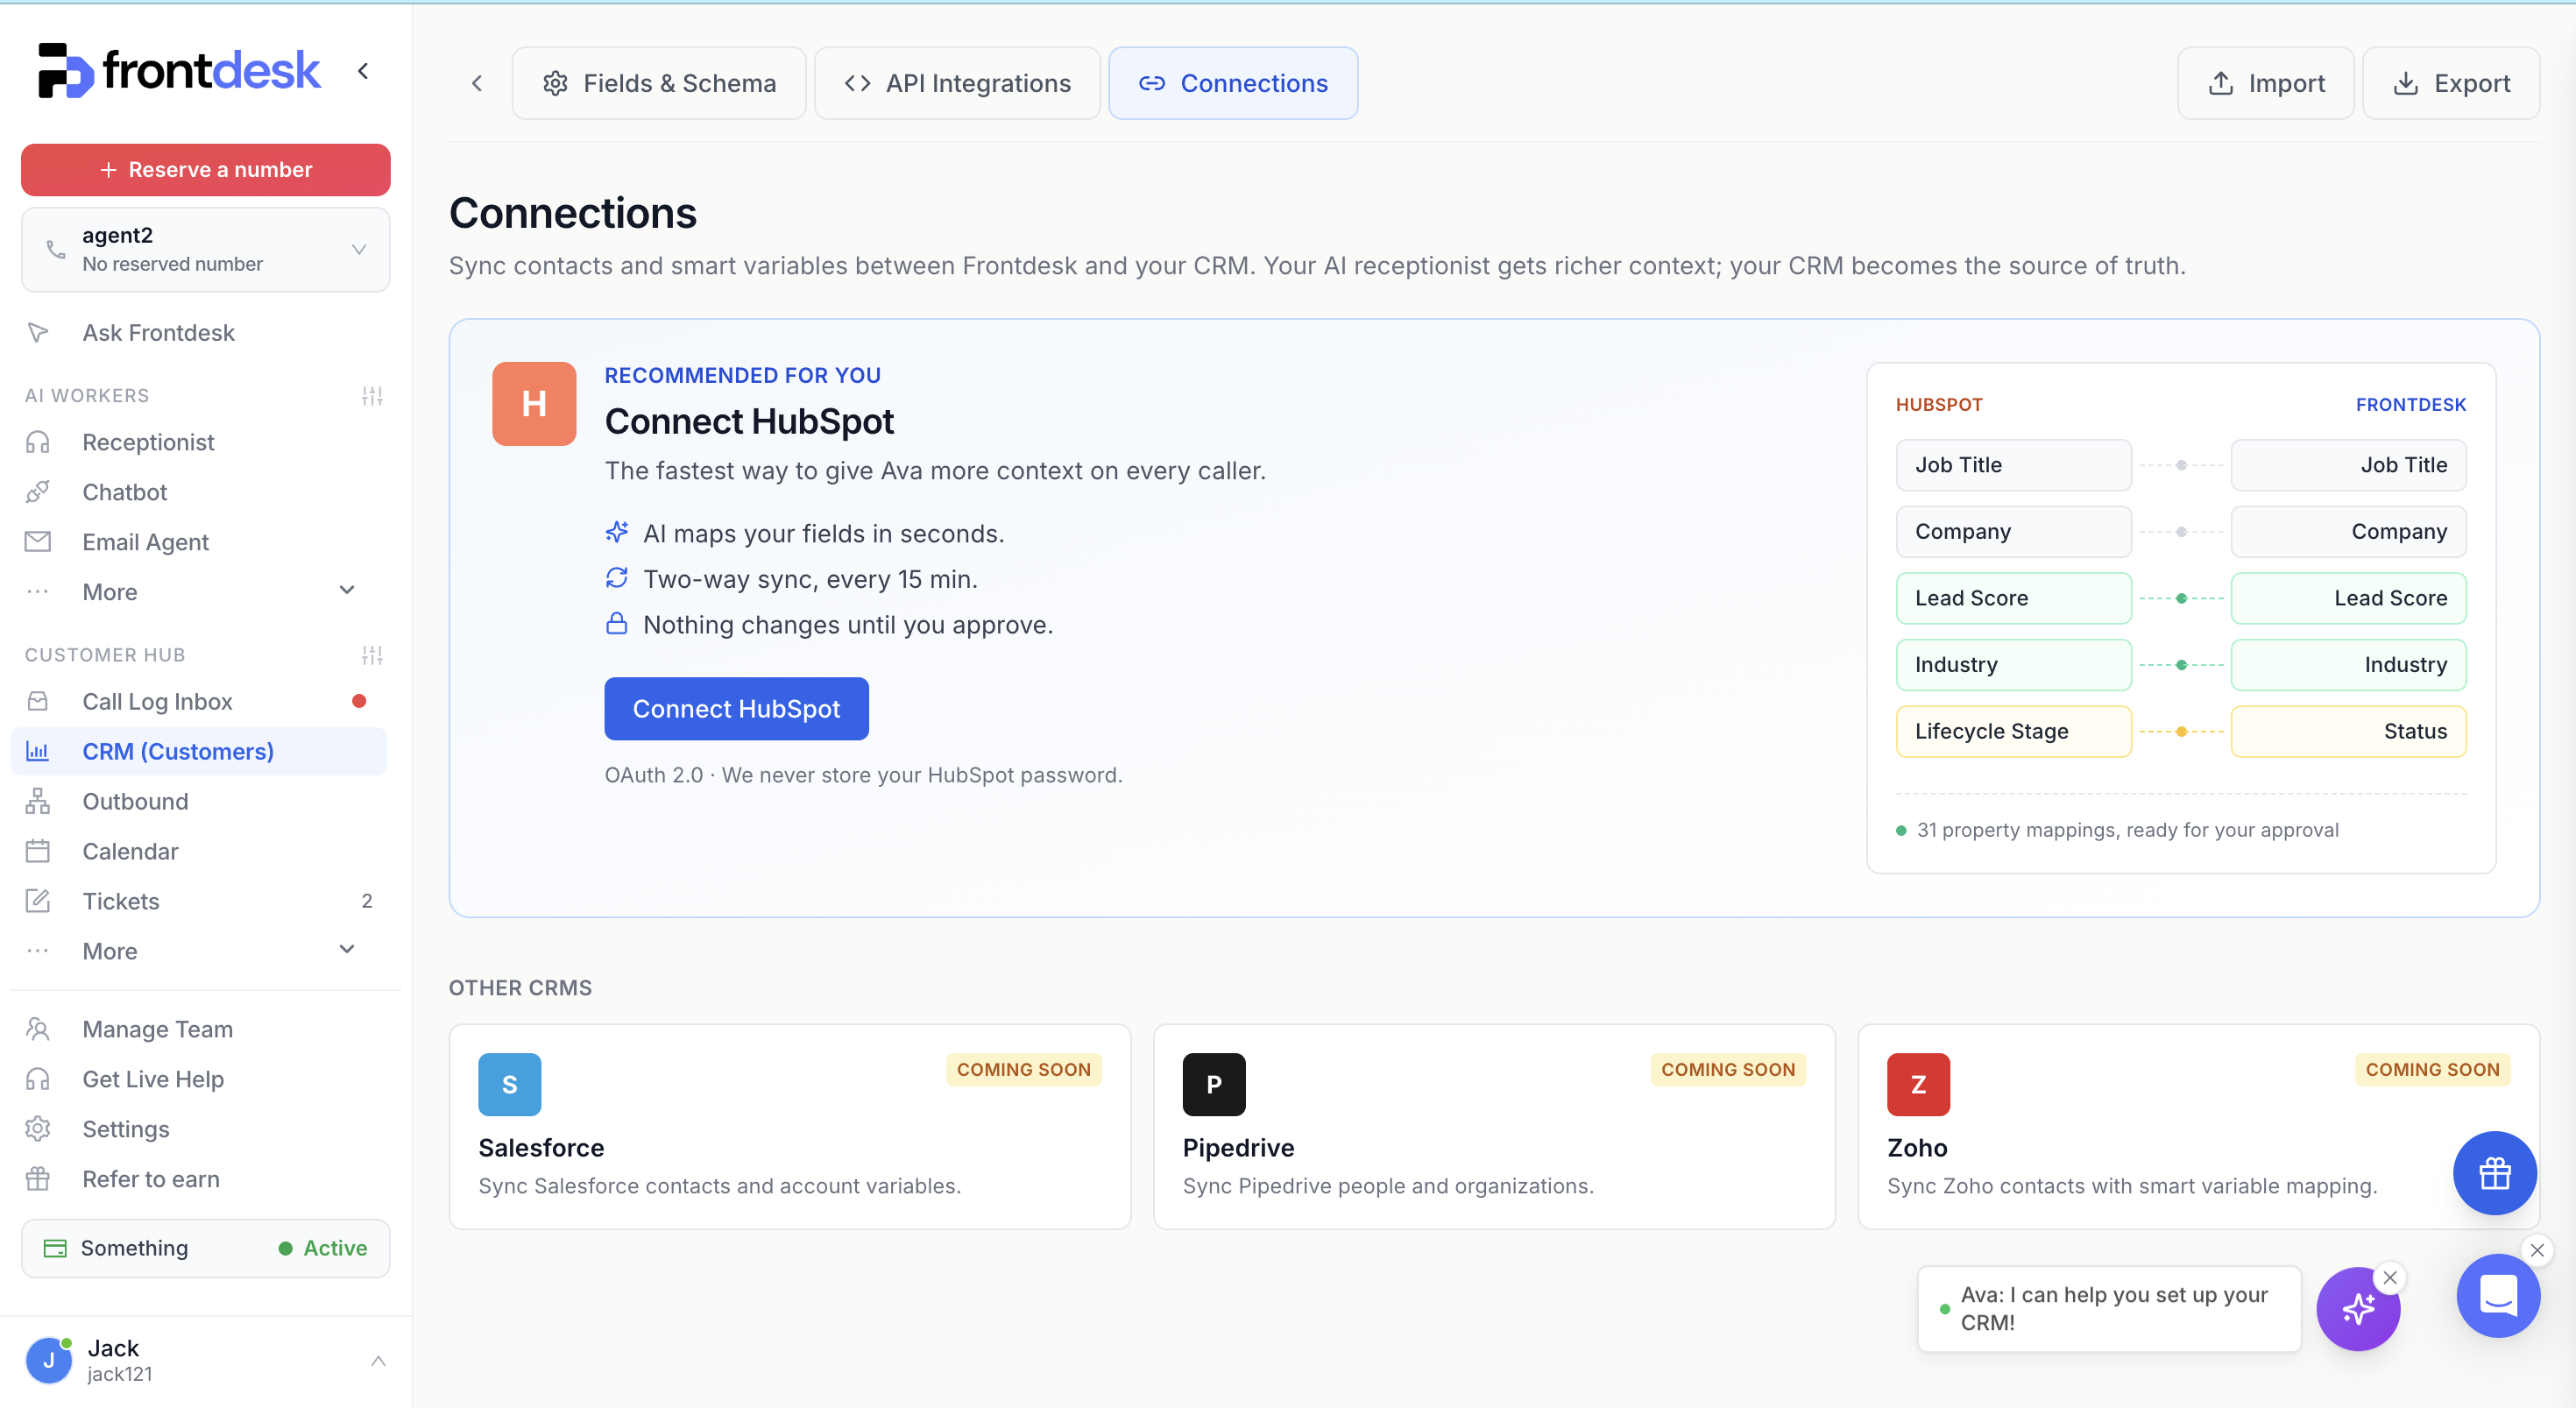Screen dimensions: 2576x1408
Task: Open Settings via the gear icon
Action: 38,1129
